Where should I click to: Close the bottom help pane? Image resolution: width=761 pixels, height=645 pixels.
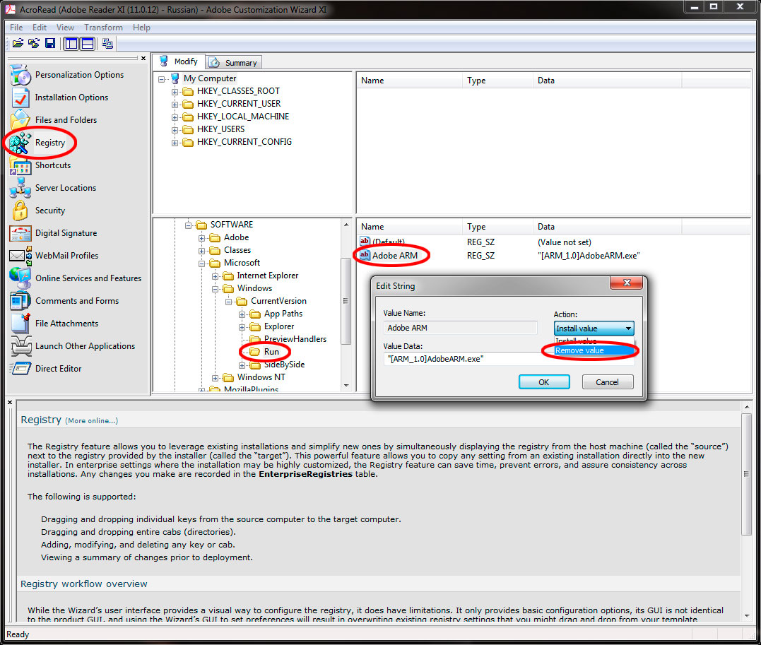coord(10,403)
